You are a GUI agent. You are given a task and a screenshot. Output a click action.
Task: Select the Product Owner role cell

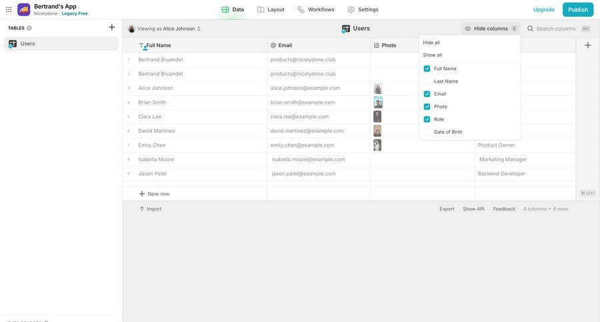tap(525, 145)
